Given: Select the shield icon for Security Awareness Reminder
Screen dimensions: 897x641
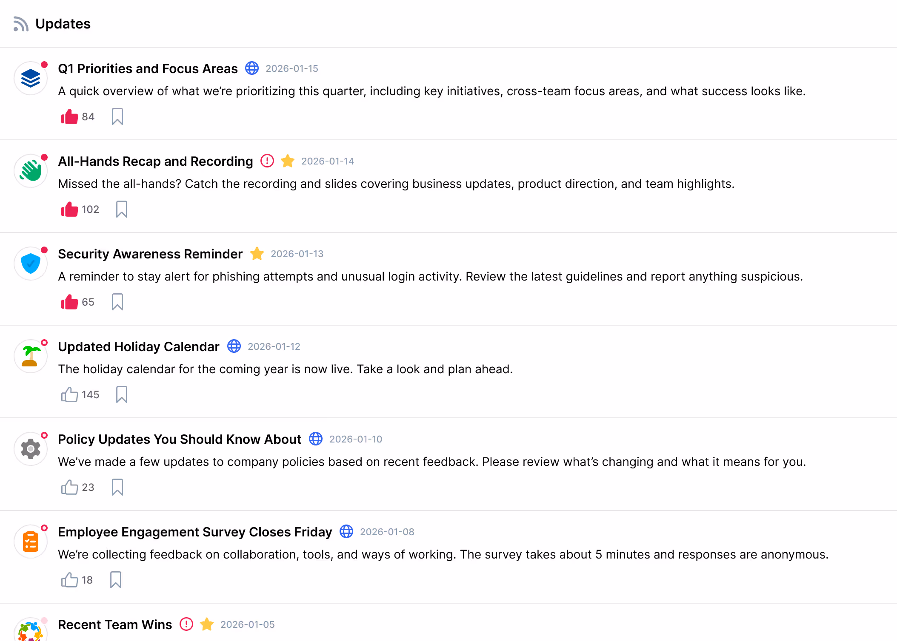Looking at the screenshot, I should [30, 263].
